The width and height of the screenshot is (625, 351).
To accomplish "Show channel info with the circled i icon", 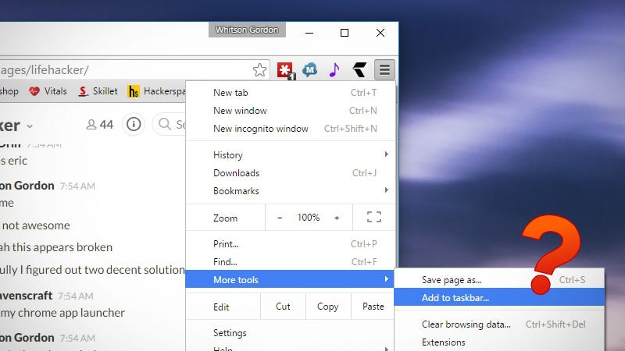I will coord(134,124).
